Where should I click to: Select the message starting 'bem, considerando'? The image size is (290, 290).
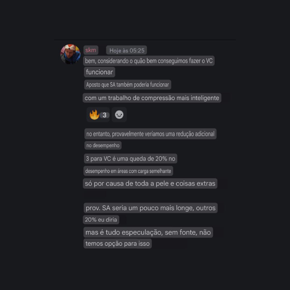[x=149, y=61]
